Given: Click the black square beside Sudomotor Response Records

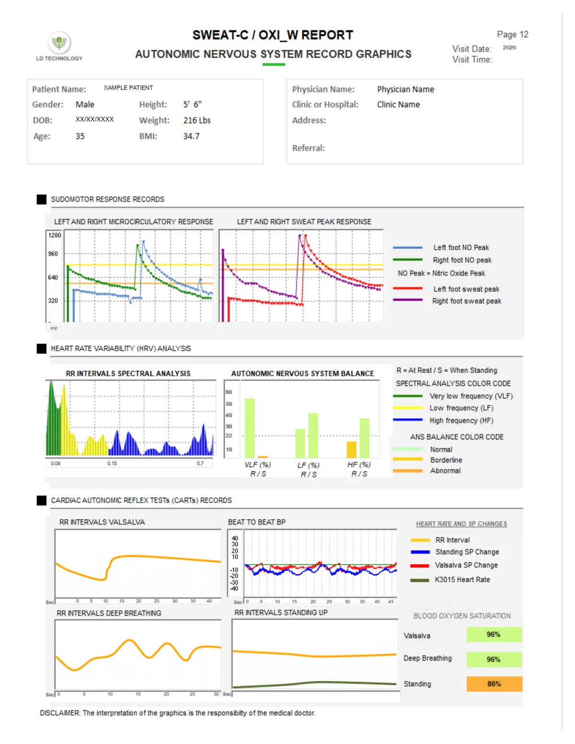Looking at the screenshot, I should tap(42, 199).
